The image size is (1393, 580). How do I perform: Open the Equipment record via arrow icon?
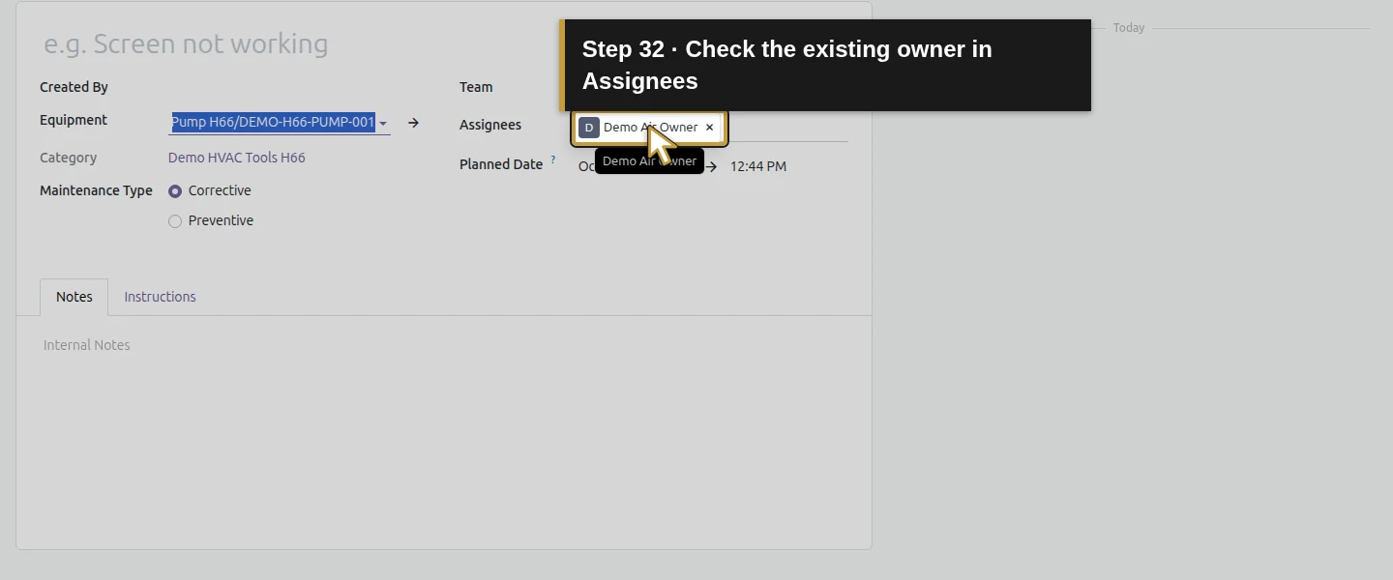coord(413,123)
